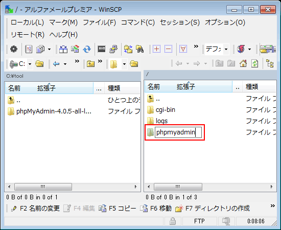Click the remote Open Directory folder icon
The image size is (281, 230).
click(134, 64)
